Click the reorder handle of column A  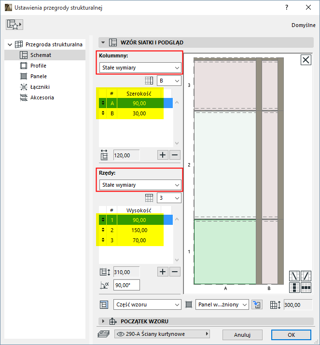click(103, 103)
